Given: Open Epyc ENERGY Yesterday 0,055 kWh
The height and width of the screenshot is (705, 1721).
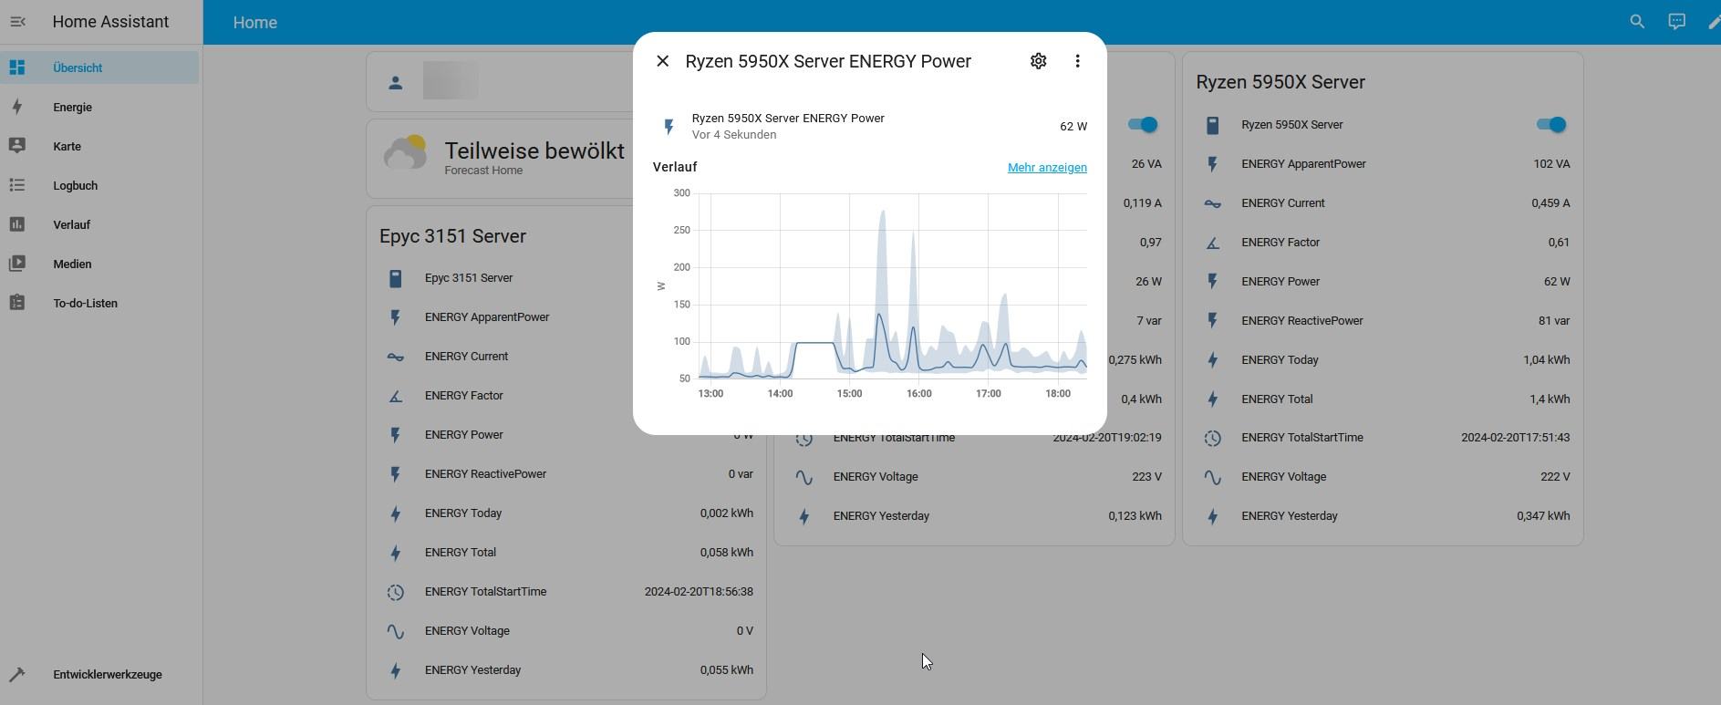Looking at the screenshot, I should tap(566, 670).
